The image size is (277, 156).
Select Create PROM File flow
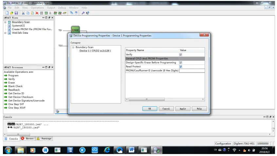pos(32,29)
